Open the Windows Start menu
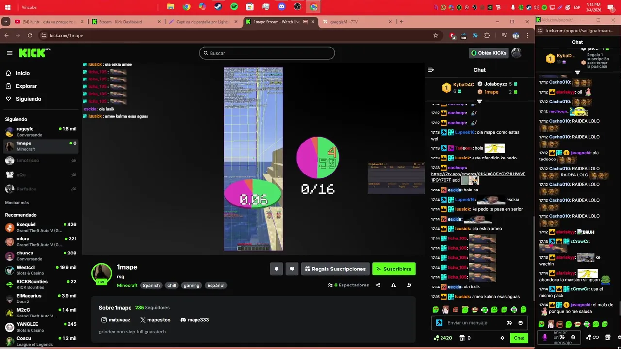 pyautogui.click(x=9, y=7)
